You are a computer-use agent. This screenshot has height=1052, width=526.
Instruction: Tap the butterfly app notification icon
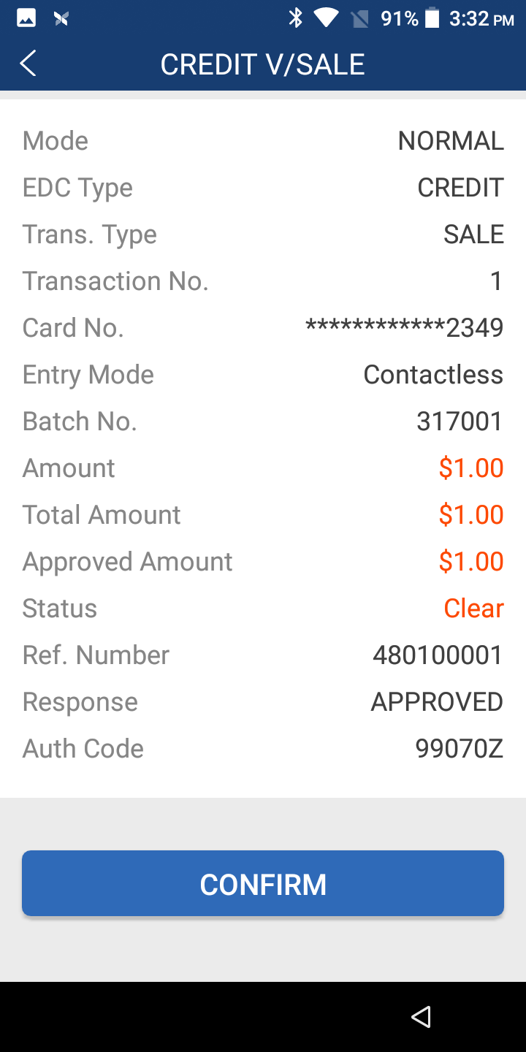(x=61, y=18)
